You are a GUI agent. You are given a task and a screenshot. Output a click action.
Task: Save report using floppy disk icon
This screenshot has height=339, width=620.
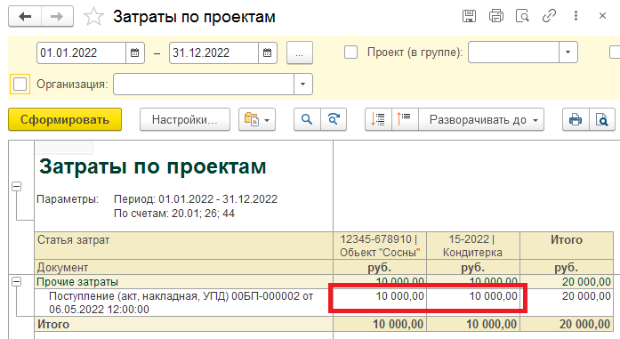(x=470, y=16)
